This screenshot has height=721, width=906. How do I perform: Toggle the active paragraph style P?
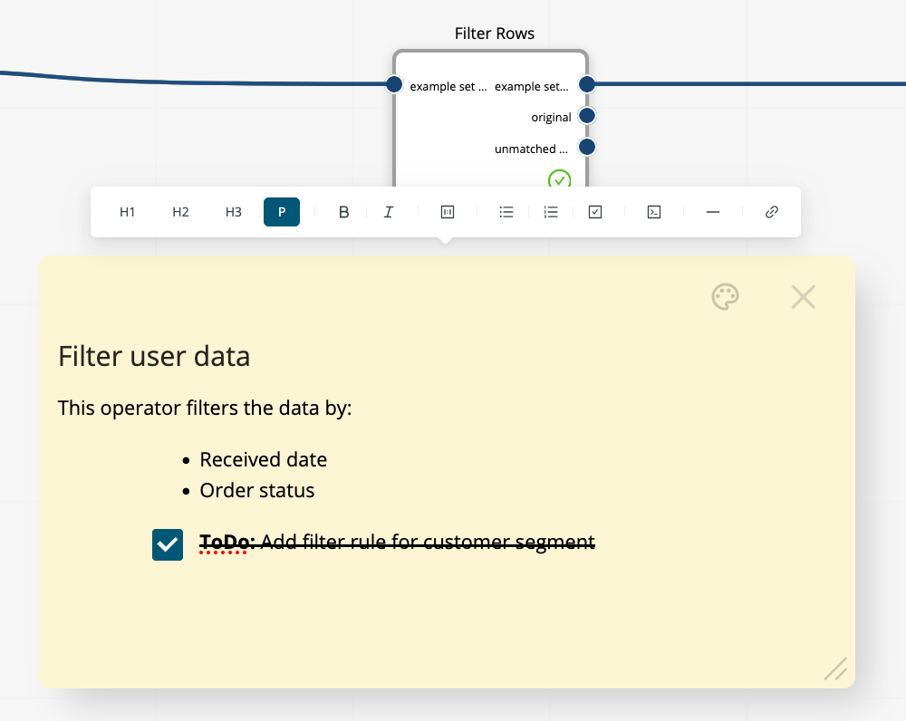point(282,212)
